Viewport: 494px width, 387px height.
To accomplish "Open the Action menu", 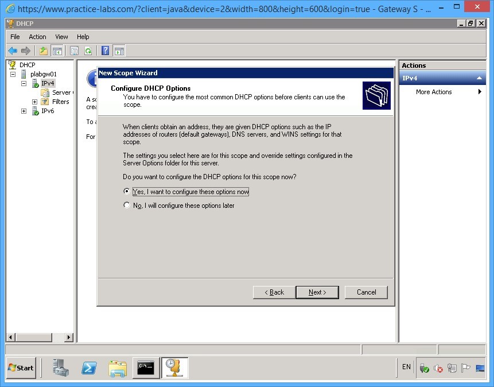I will [37, 36].
